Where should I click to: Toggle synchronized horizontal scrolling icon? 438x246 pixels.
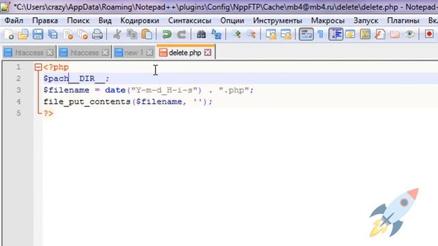click(x=286, y=34)
